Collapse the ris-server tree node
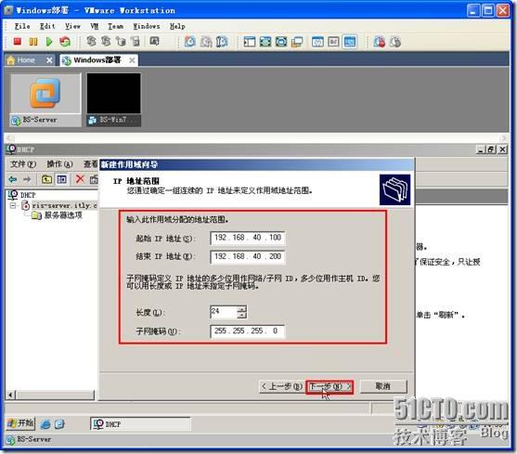 pos(13,206)
